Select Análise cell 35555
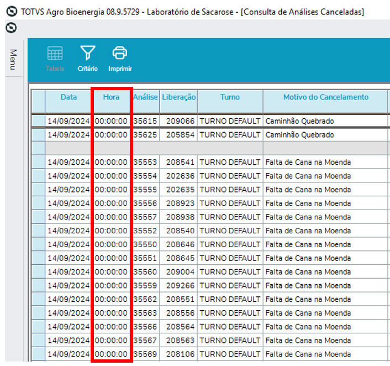This screenshot has width=390, height=366. 145,190
